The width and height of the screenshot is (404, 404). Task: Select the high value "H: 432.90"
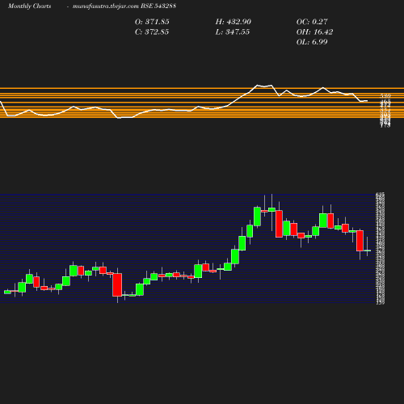pos(234,22)
